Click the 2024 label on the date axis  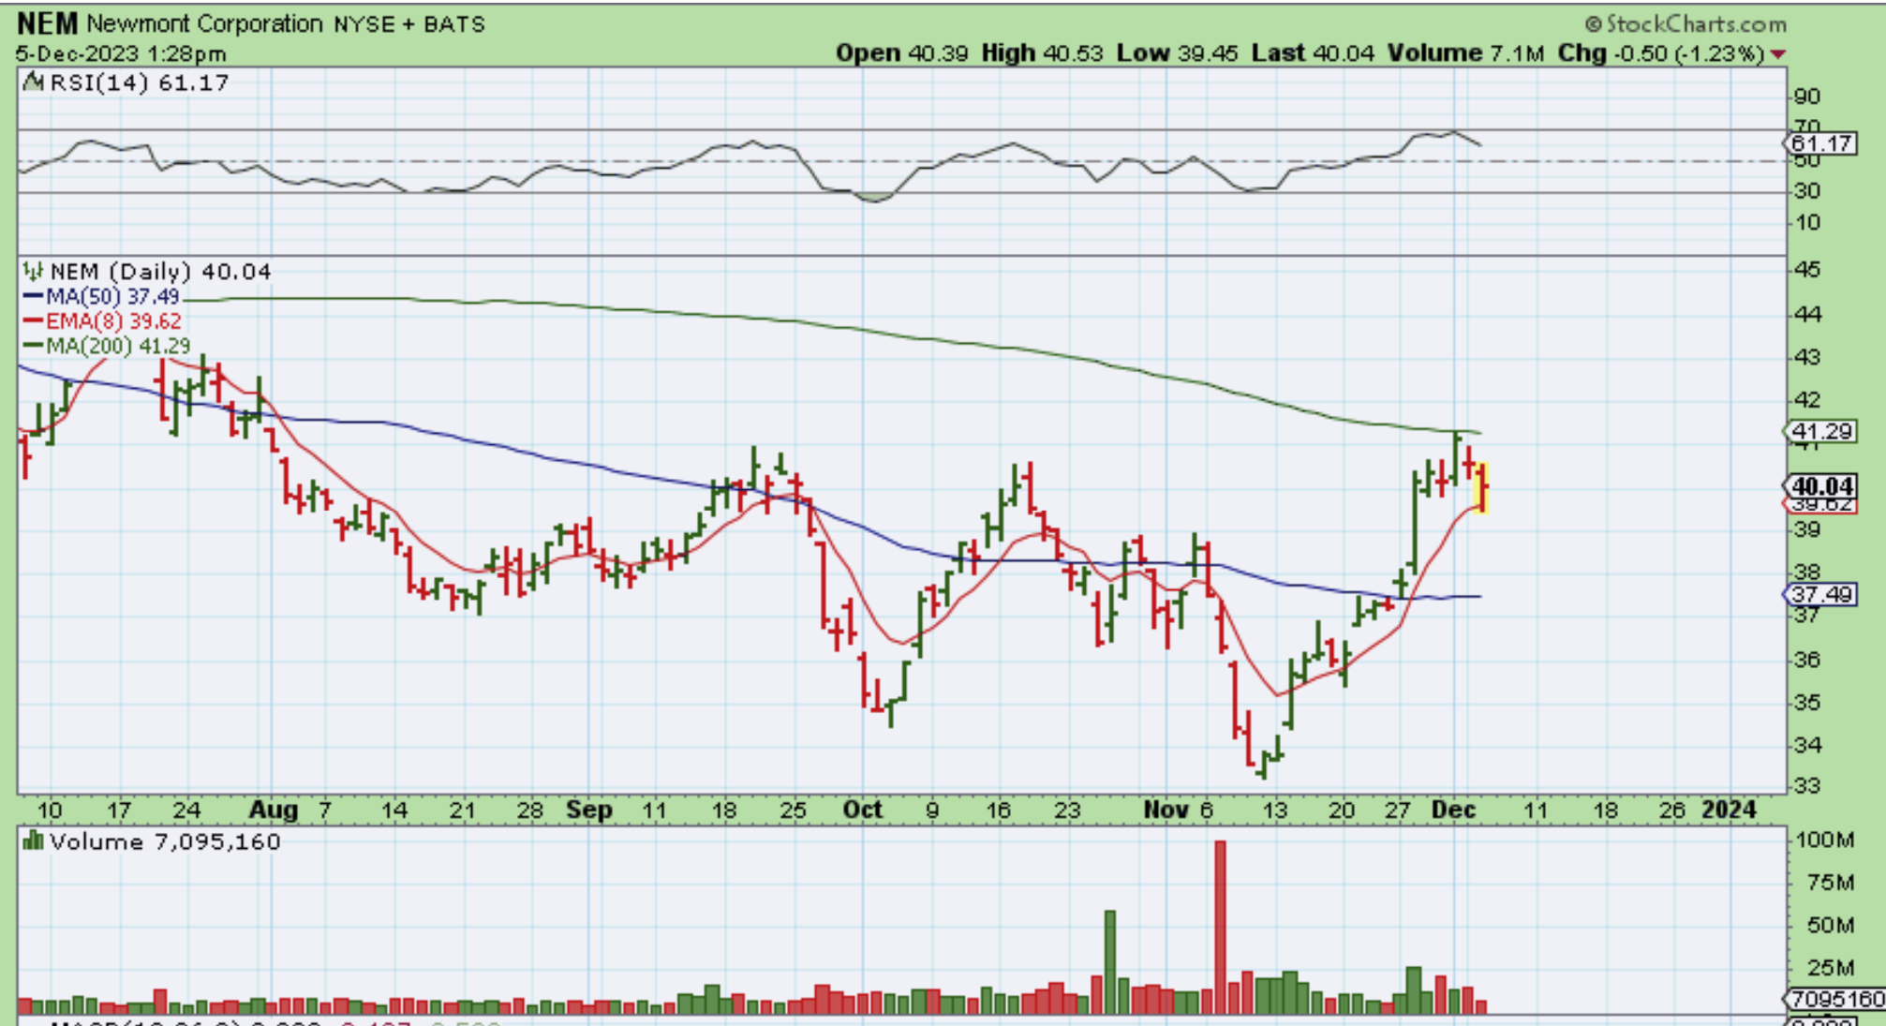(1729, 810)
